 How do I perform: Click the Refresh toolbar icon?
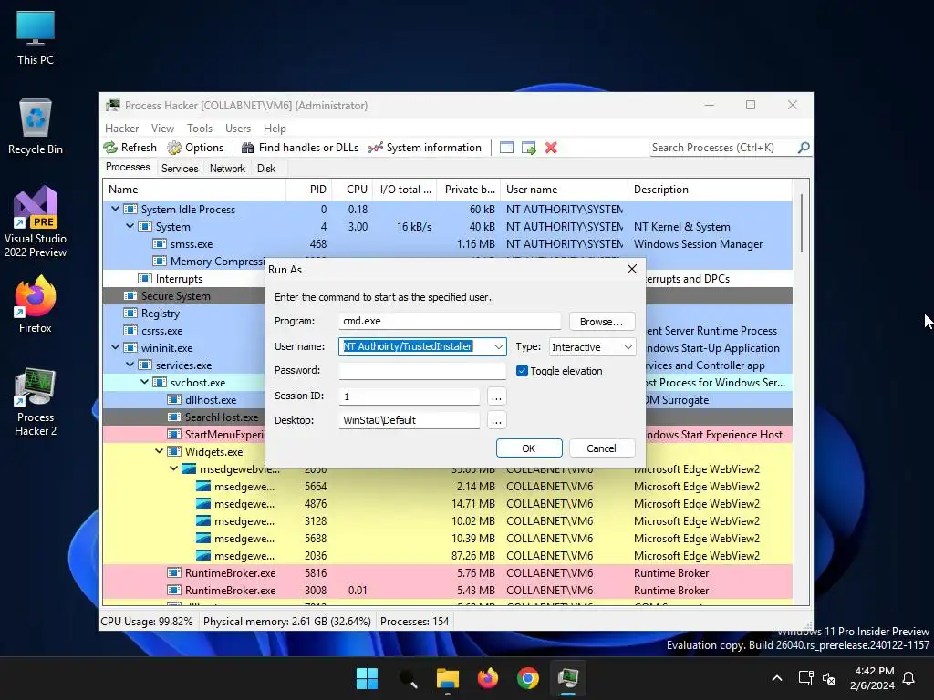130,148
